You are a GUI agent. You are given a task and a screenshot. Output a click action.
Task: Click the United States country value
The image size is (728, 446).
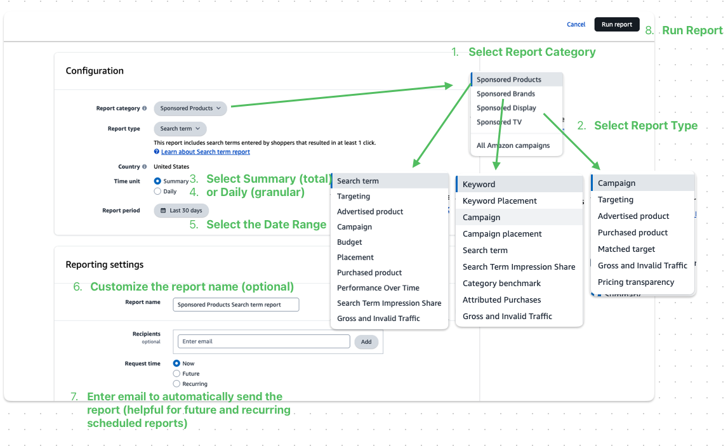(171, 167)
